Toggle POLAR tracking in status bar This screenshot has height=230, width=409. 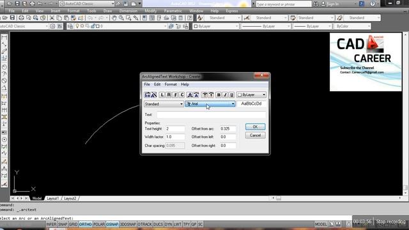point(99,224)
